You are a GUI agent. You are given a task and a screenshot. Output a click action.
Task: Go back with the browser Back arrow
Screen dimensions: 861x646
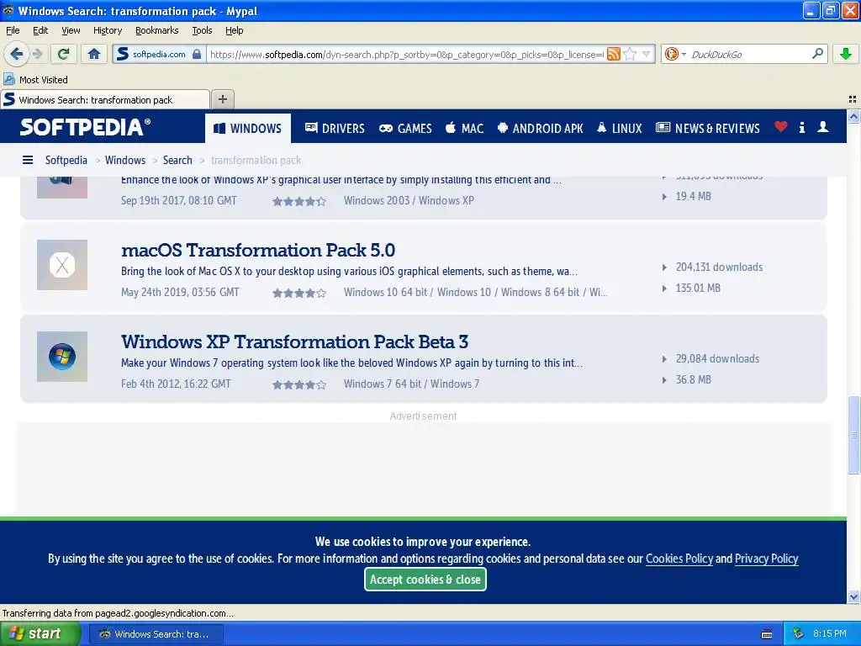pos(16,54)
